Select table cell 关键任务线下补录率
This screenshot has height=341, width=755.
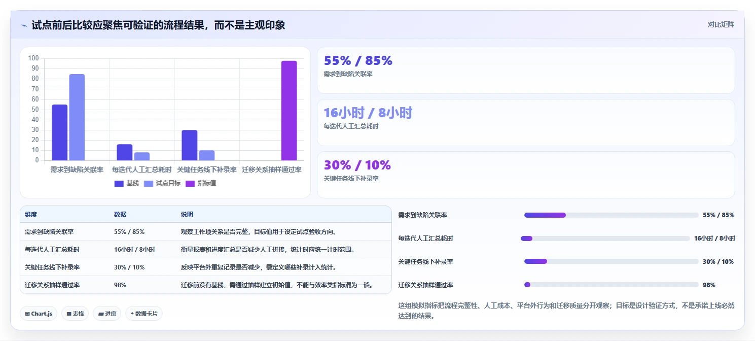[52, 267]
